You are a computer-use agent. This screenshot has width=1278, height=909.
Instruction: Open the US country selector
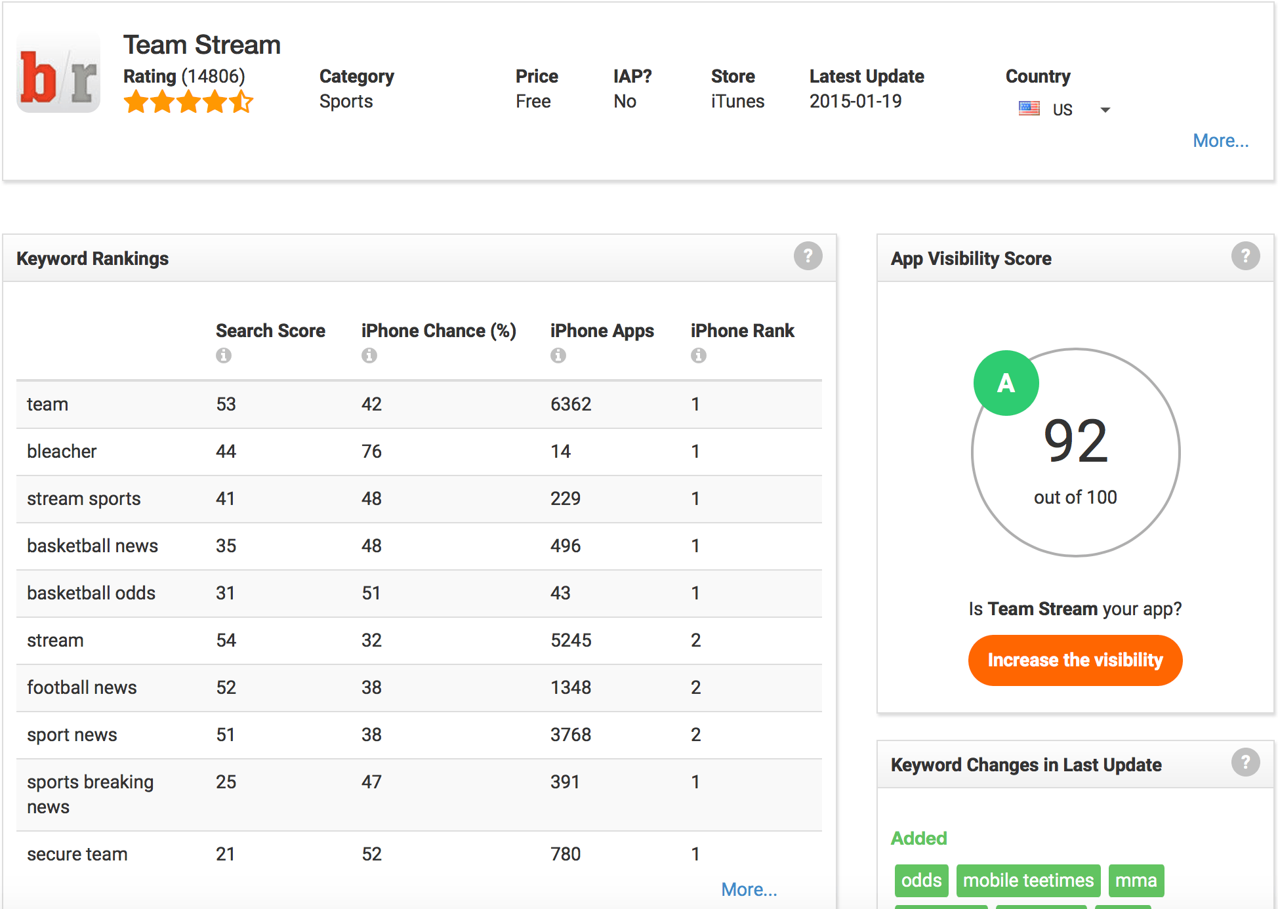[x=1063, y=110]
